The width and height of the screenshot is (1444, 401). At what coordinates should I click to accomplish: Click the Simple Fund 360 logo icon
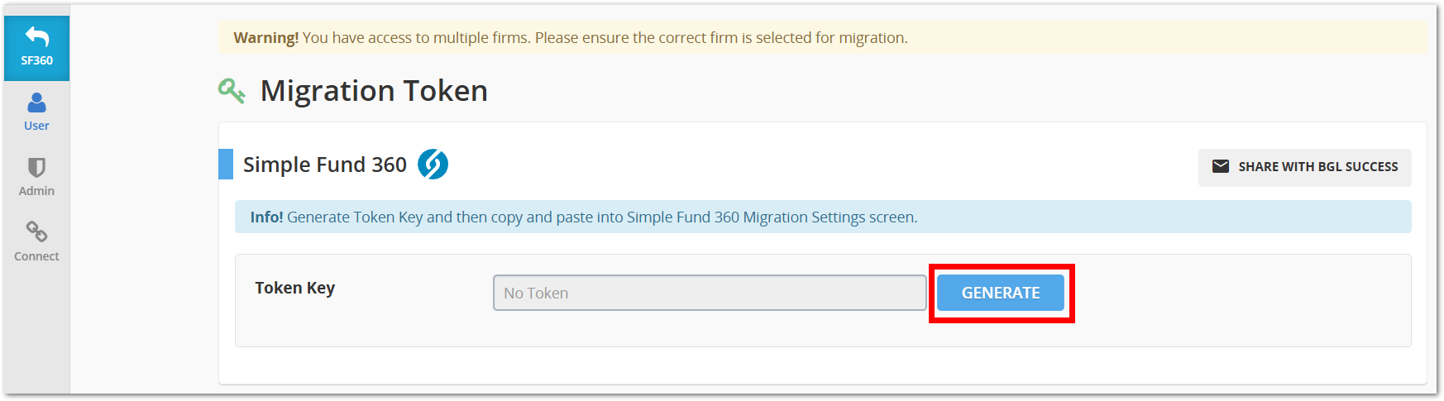click(x=433, y=165)
